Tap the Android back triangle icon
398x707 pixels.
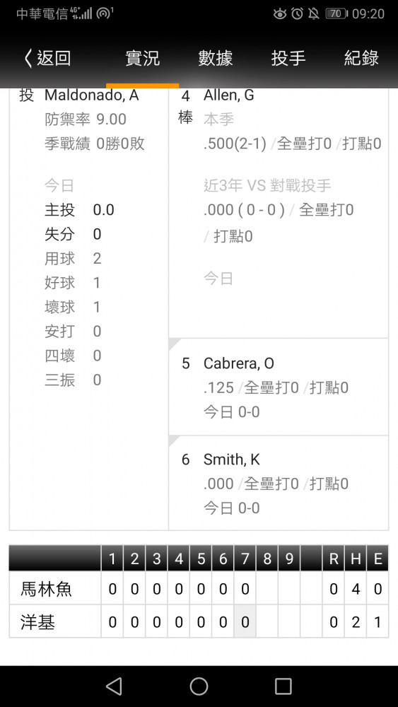pos(114,686)
